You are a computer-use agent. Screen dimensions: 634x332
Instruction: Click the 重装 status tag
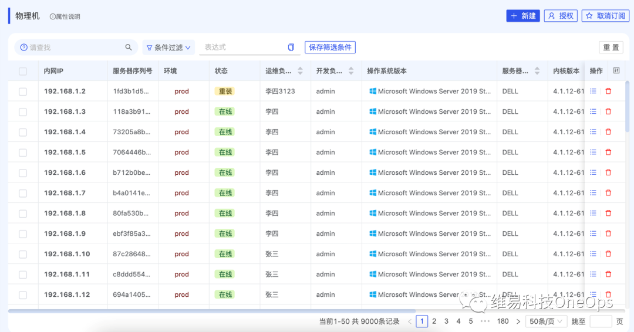point(225,92)
